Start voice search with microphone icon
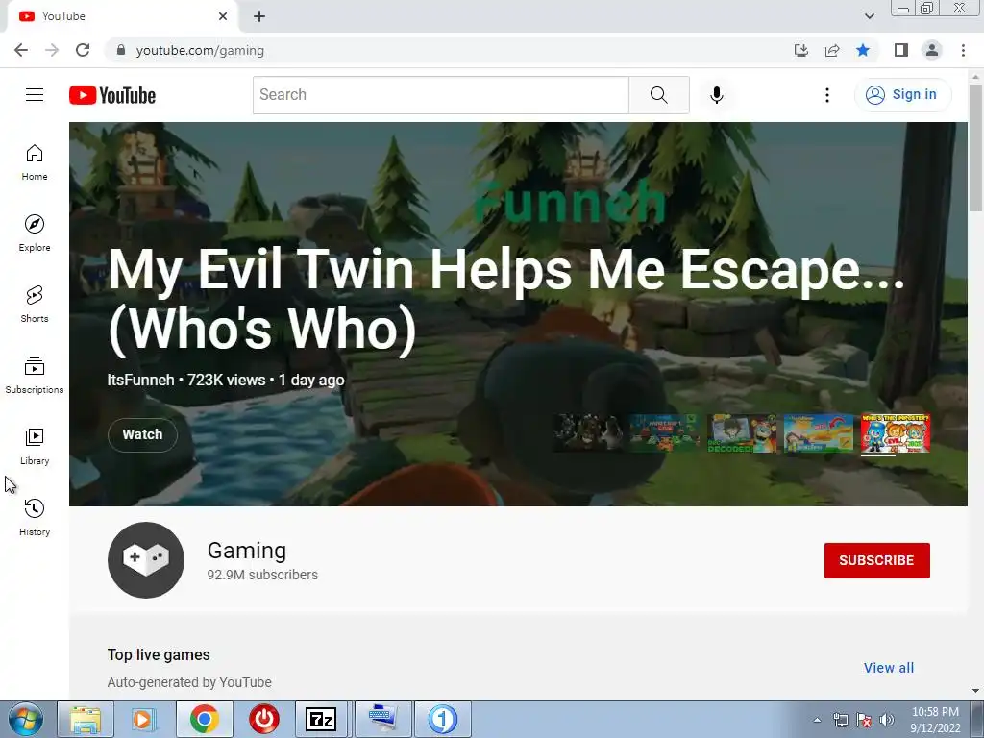 tap(717, 95)
